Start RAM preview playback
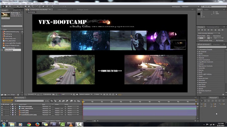The image size is (227, 127). point(222,30)
